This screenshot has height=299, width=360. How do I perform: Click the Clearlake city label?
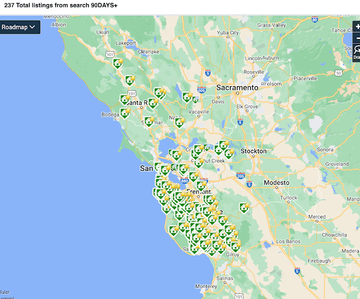pyautogui.click(x=149, y=52)
